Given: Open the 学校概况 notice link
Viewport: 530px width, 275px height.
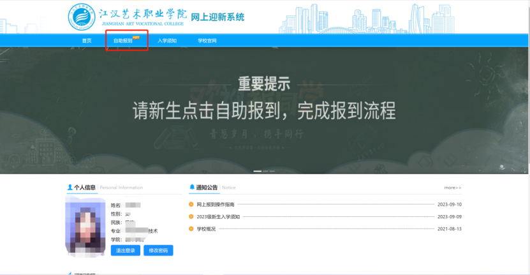Looking at the screenshot, I should (x=206, y=228).
